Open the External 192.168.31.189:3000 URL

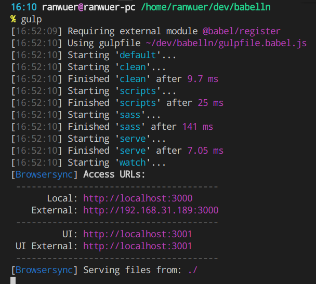[151, 210]
